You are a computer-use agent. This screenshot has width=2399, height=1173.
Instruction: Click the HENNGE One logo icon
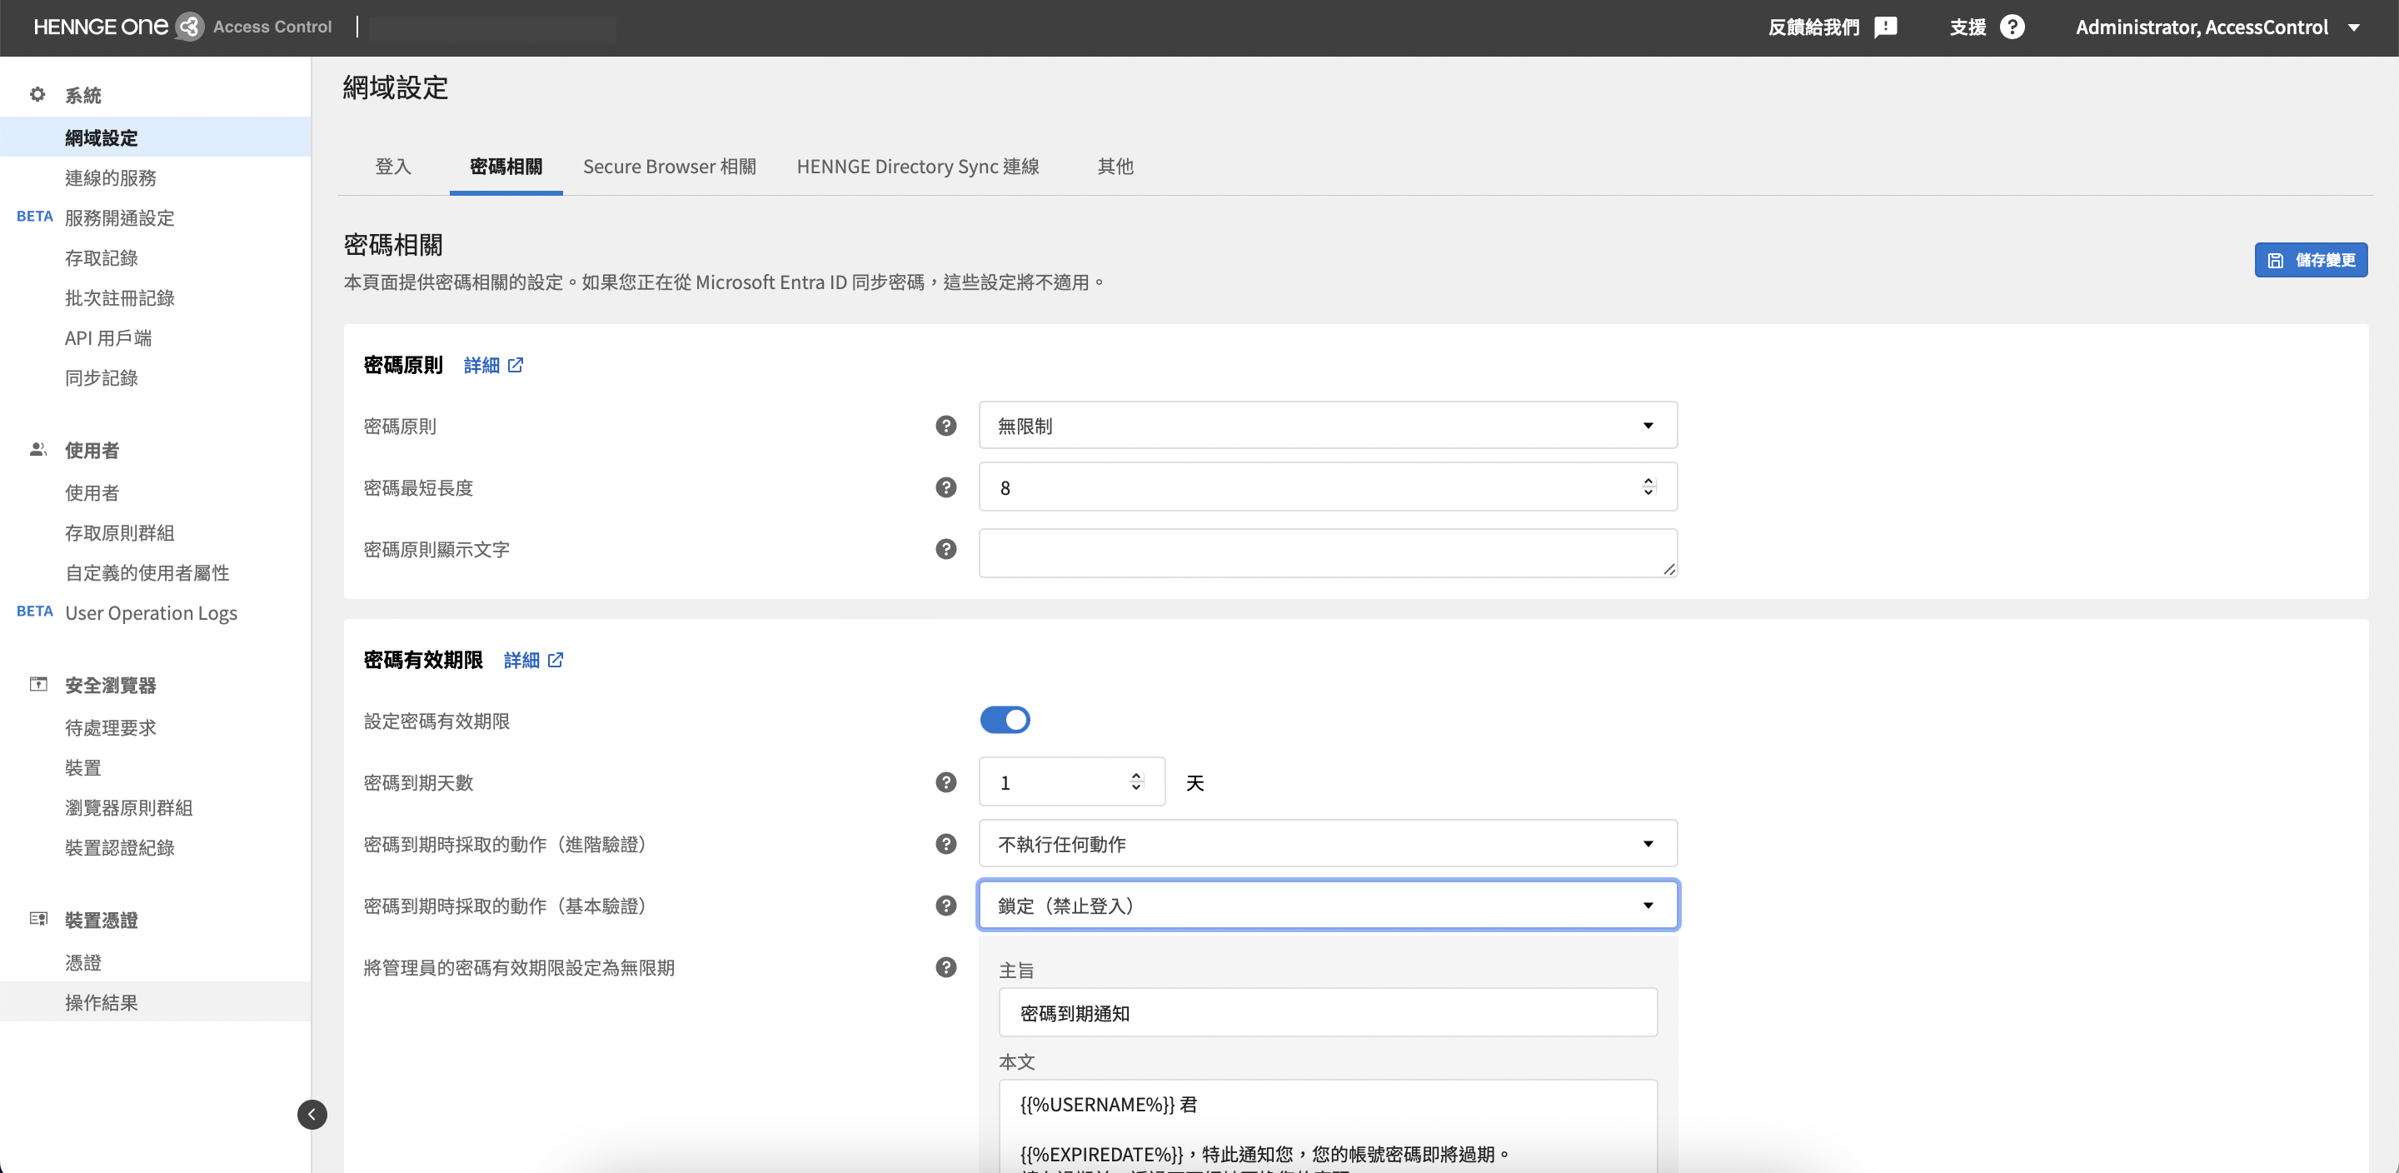pos(190,27)
